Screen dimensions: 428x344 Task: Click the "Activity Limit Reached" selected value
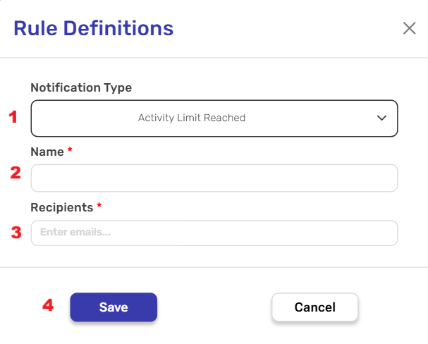192,118
